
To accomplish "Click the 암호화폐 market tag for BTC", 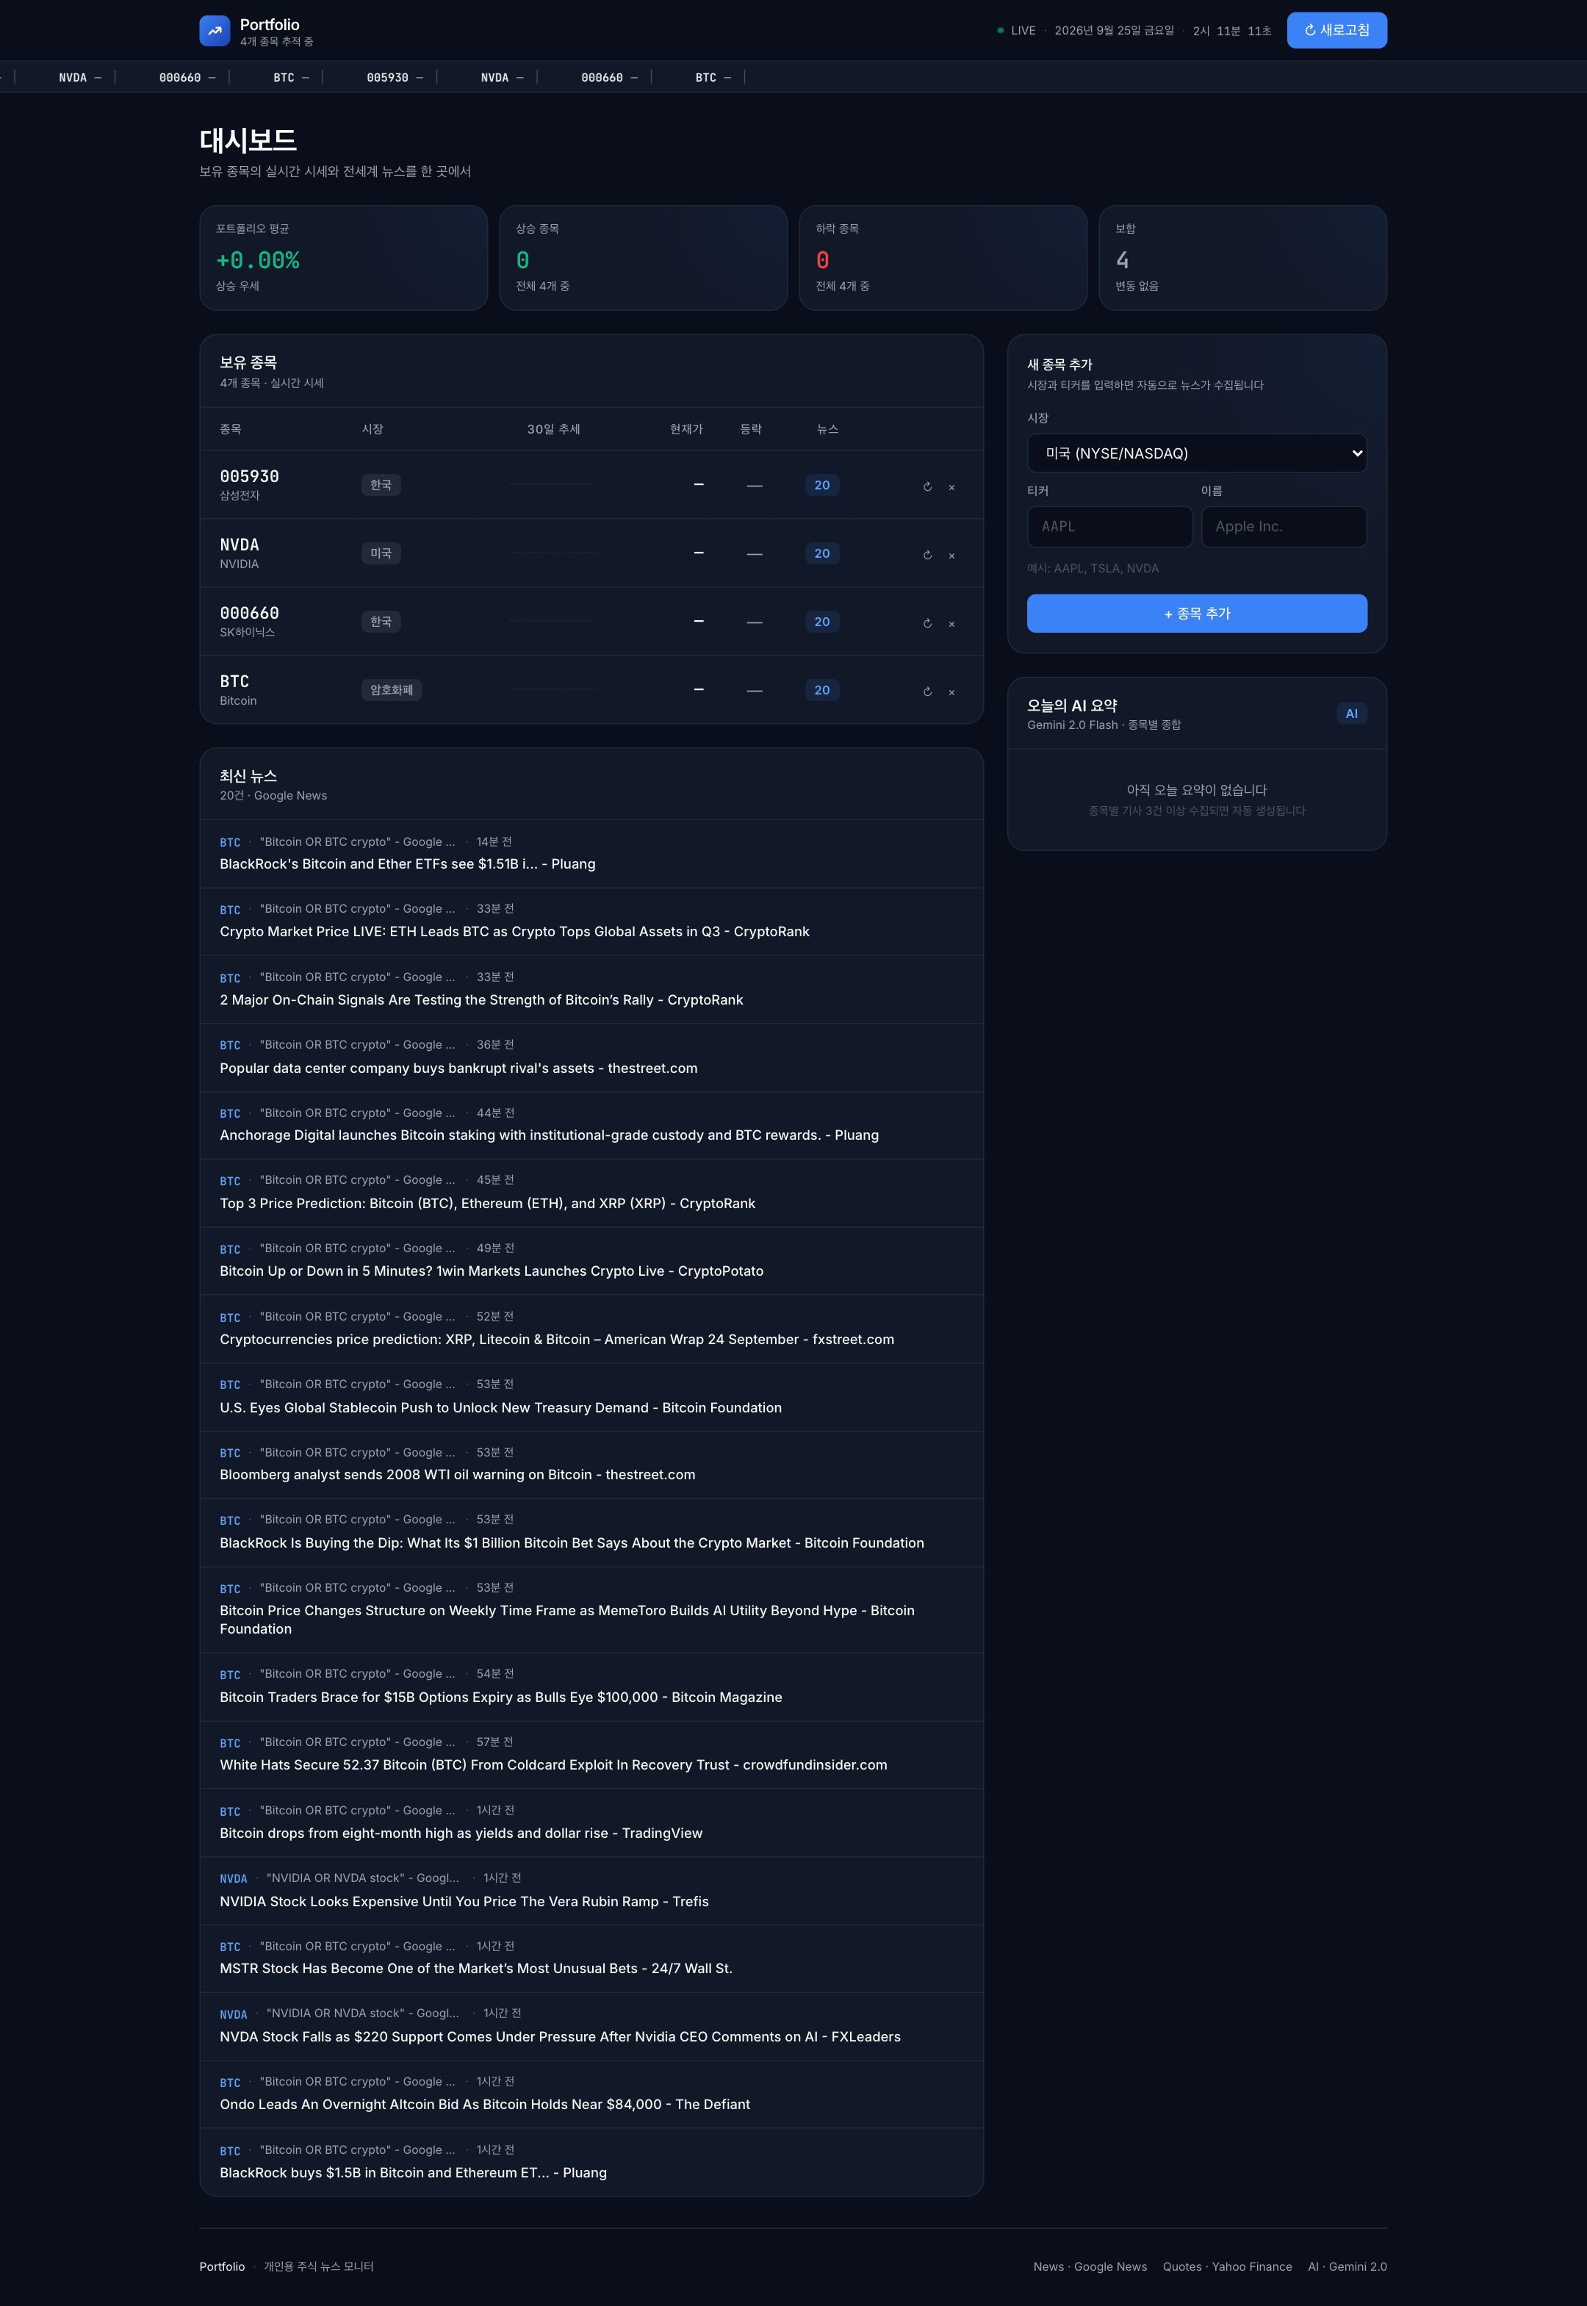I will 391,690.
